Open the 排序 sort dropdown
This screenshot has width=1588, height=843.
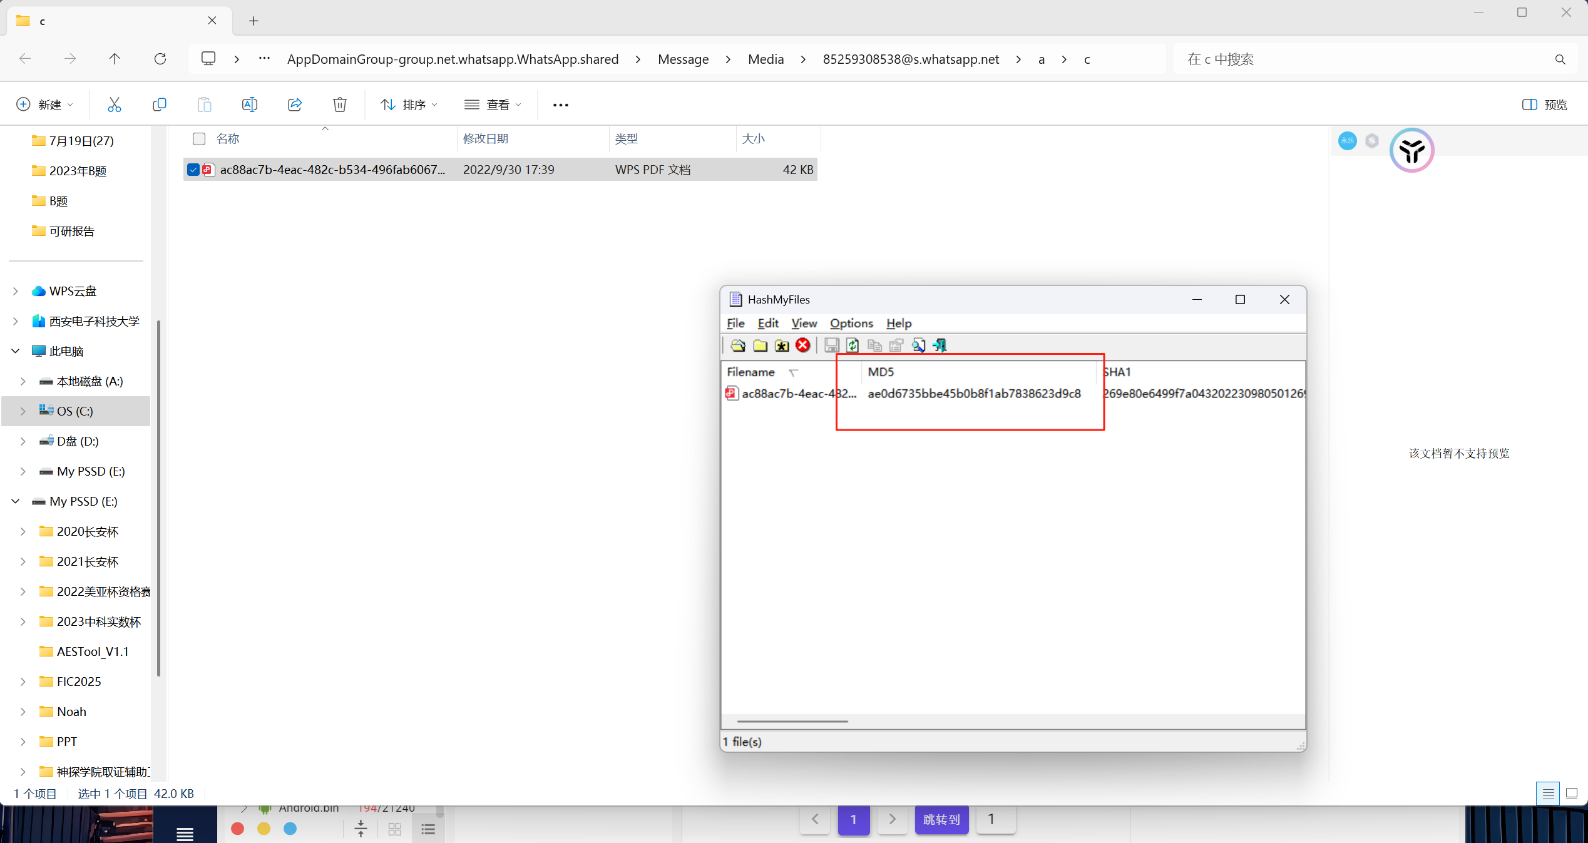[409, 105]
